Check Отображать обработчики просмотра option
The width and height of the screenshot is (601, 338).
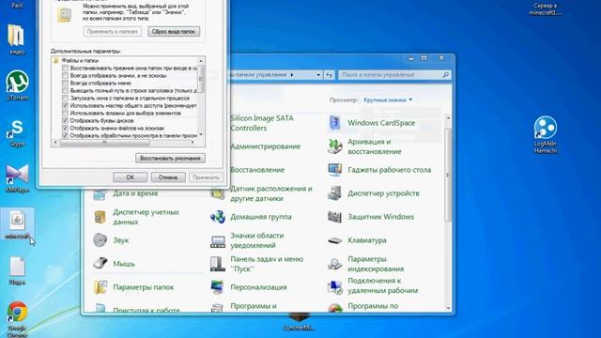pyautogui.click(x=65, y=135)
